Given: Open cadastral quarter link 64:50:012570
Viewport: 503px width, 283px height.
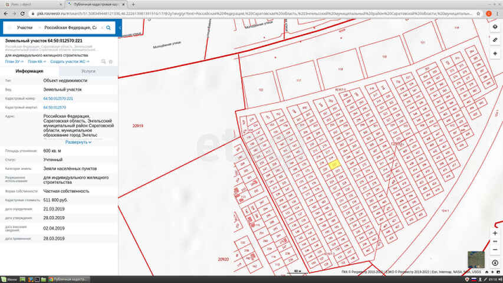Looking at the screenshot, I should point(54,107).
